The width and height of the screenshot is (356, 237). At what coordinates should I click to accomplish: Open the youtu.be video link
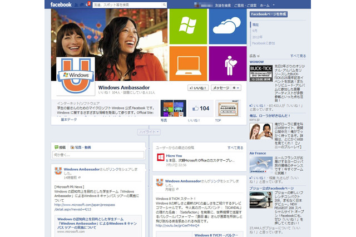point(177,225)
